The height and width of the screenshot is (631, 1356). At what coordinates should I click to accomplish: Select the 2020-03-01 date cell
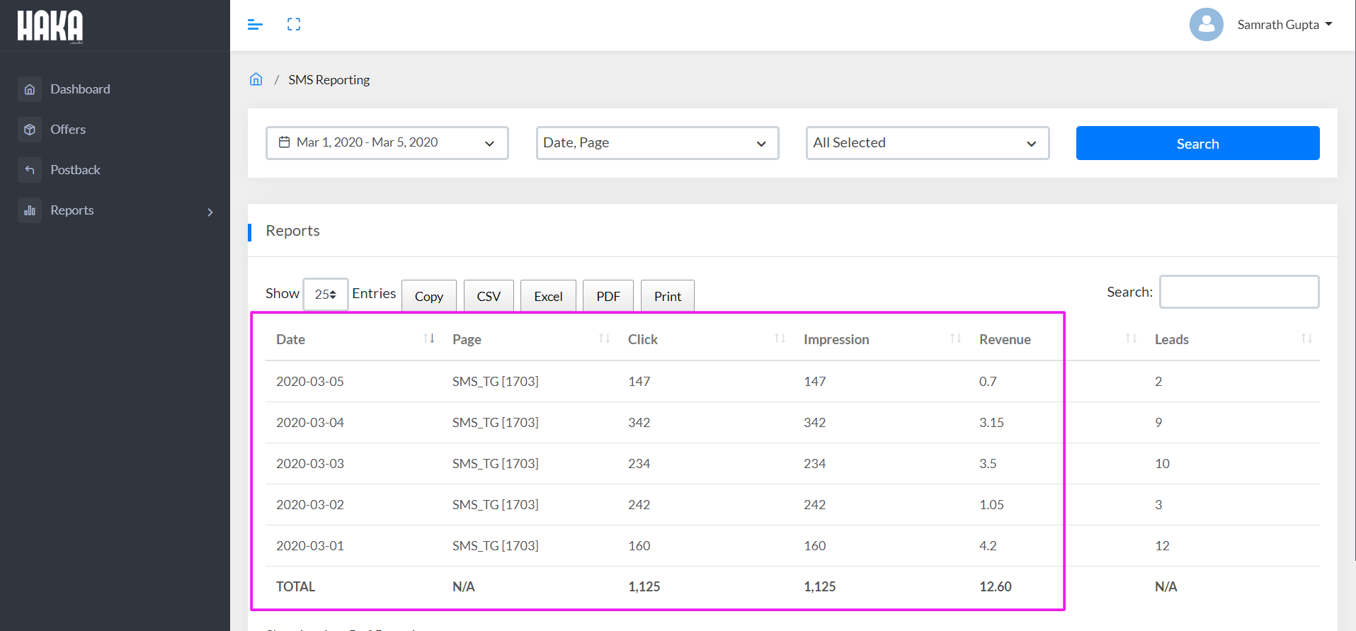click(x=310, y=545)
